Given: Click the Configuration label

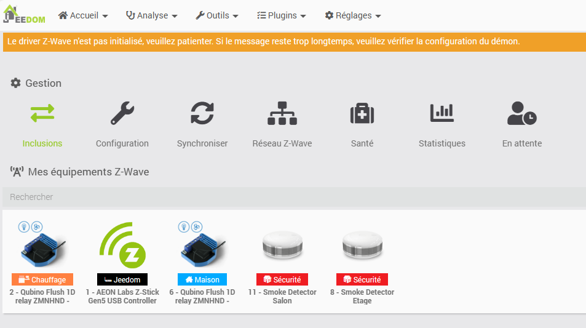Looking at the screenshot, I should click(122, 143).
